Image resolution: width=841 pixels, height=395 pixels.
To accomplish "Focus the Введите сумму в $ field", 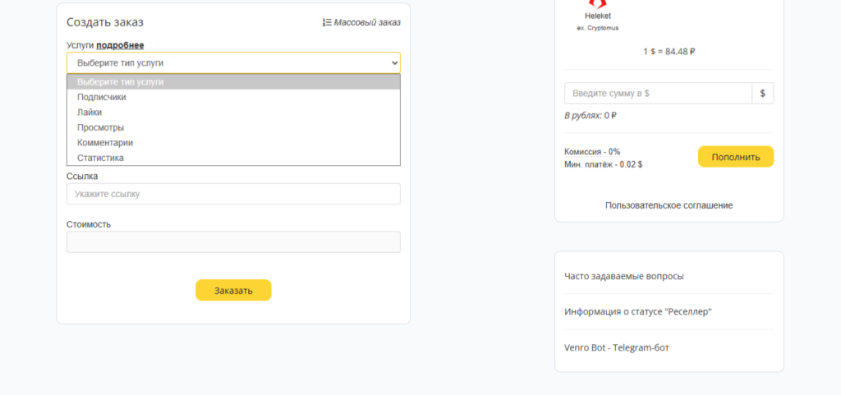I will (658, 94).
